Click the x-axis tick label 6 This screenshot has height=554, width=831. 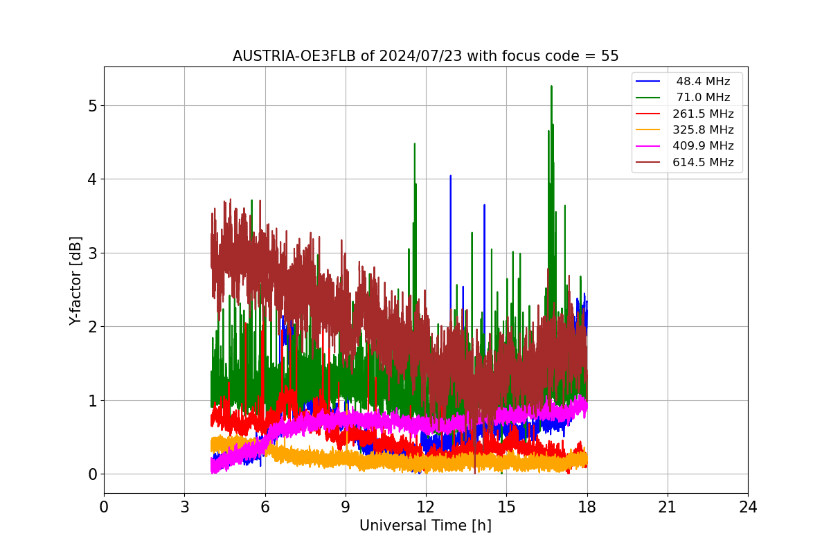click(x=265, y=507)
